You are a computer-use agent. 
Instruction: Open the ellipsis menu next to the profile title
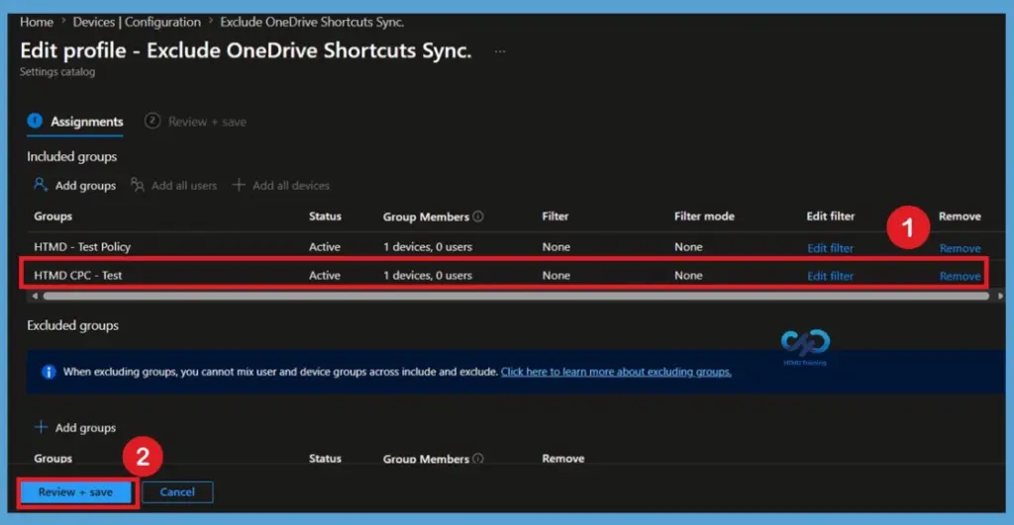click(500, 51)
